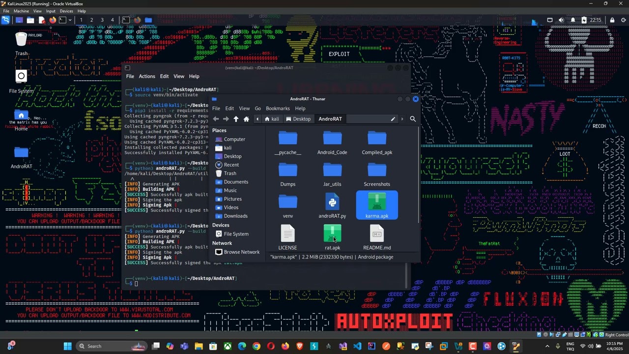629x354 pixels.
Task: Click the Trash icon on the Kali desktop
Action: [21, 44]
